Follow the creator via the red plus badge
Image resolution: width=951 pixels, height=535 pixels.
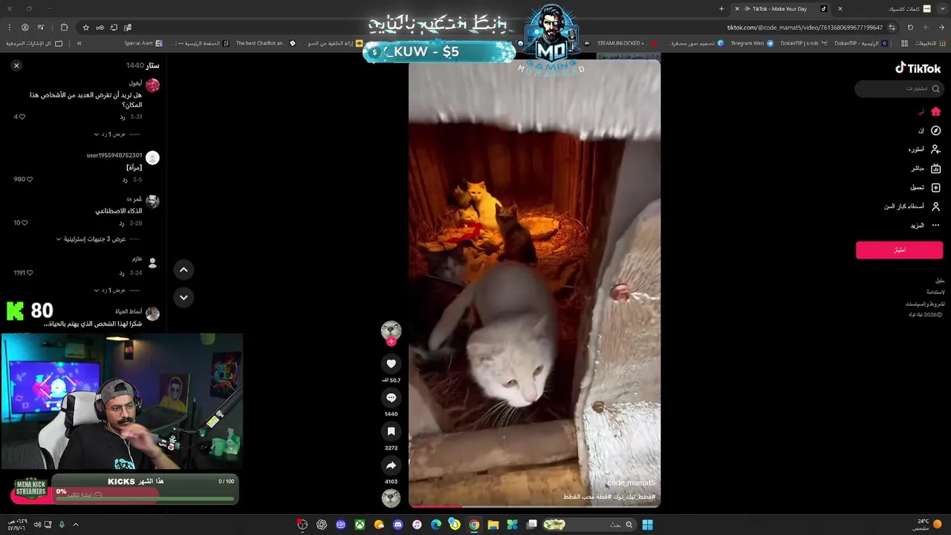pyautogui.click(x=392, y=342)
